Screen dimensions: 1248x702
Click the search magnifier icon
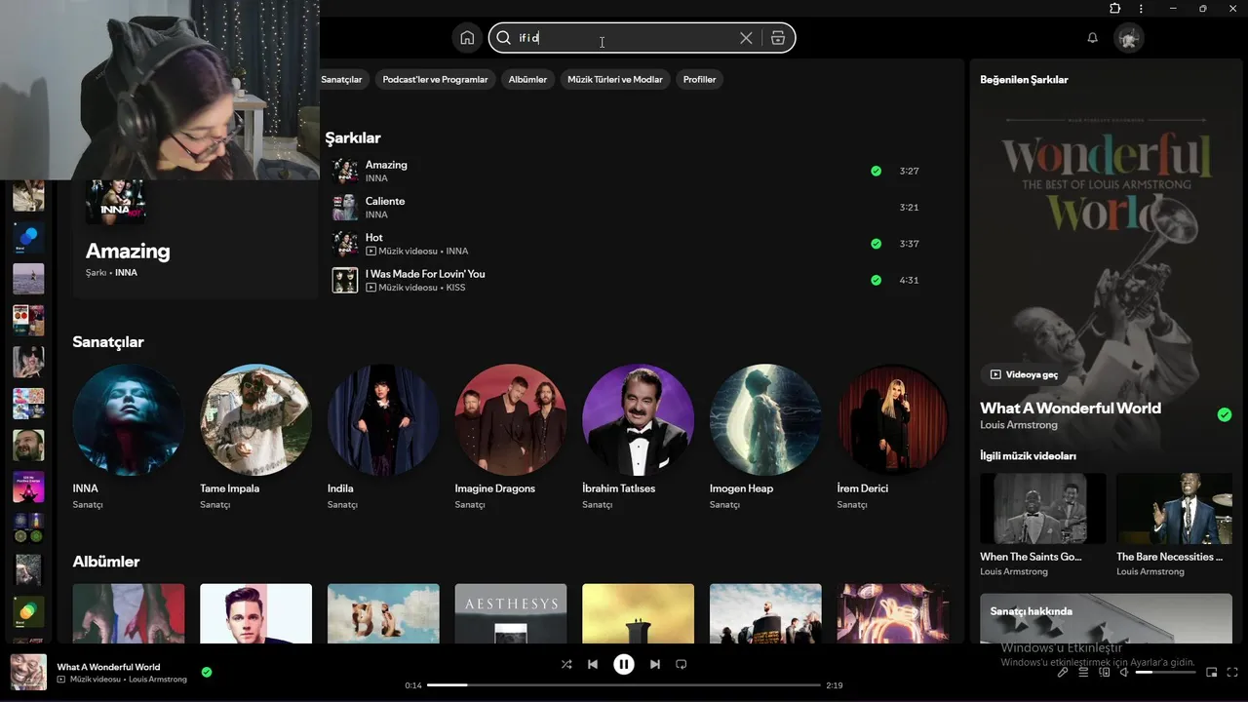pyautogui.click(x=504, y=38)
